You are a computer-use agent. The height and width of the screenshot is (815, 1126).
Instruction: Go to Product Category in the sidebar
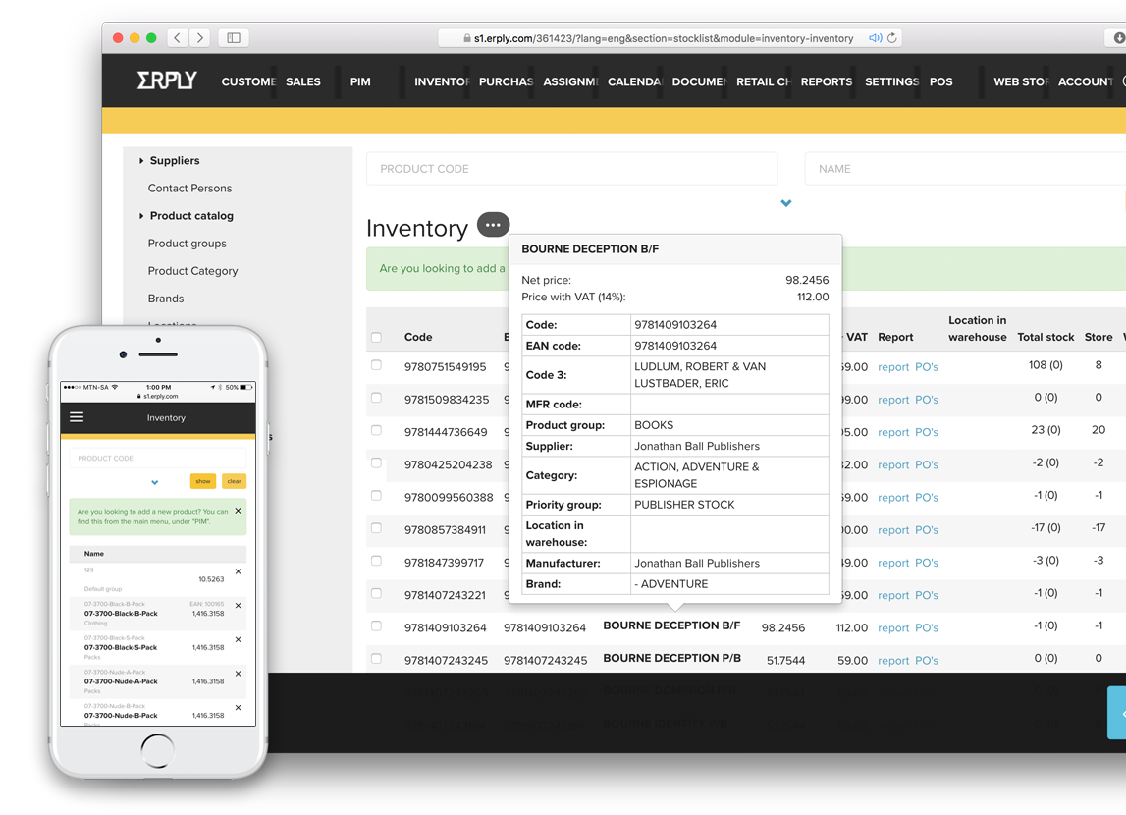coord(192,271)
